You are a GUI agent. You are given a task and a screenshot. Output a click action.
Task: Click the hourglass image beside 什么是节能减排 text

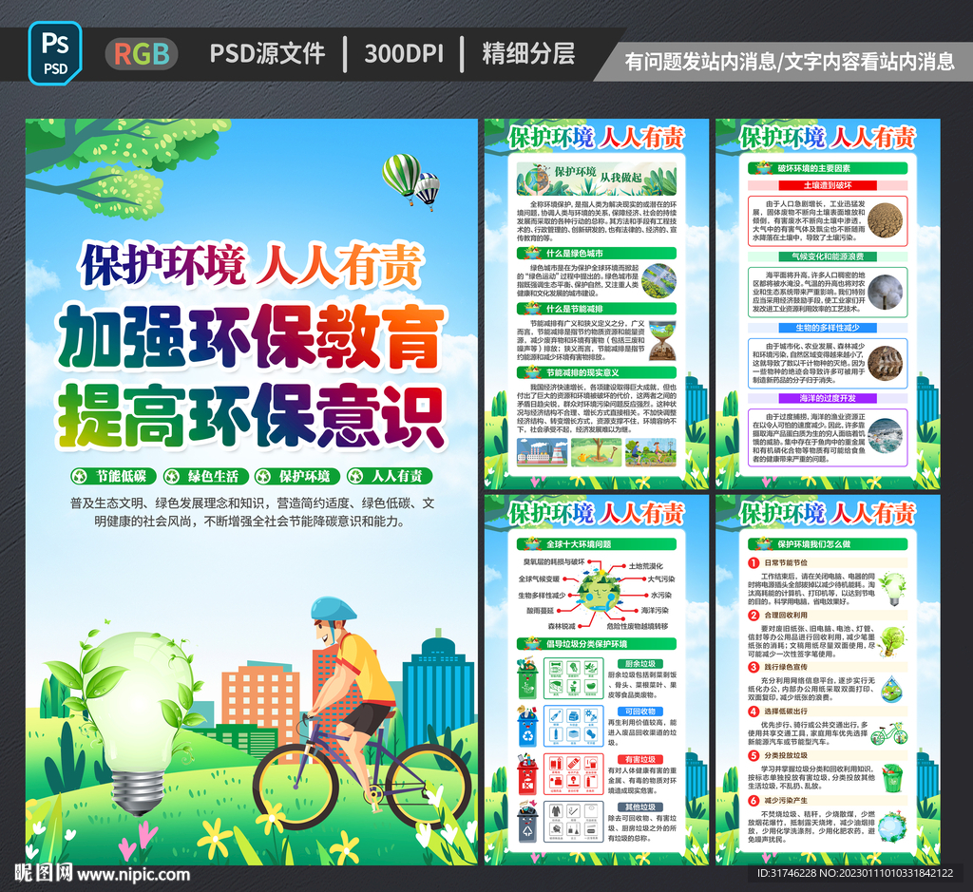pyautogui.click(x=662, y=340)
